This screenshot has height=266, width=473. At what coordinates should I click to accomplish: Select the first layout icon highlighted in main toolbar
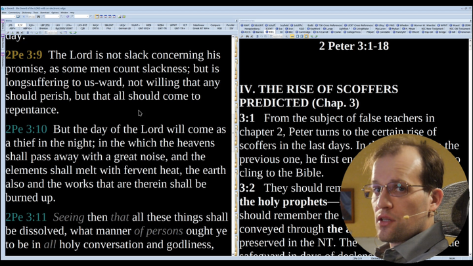[x=97, y=16]
